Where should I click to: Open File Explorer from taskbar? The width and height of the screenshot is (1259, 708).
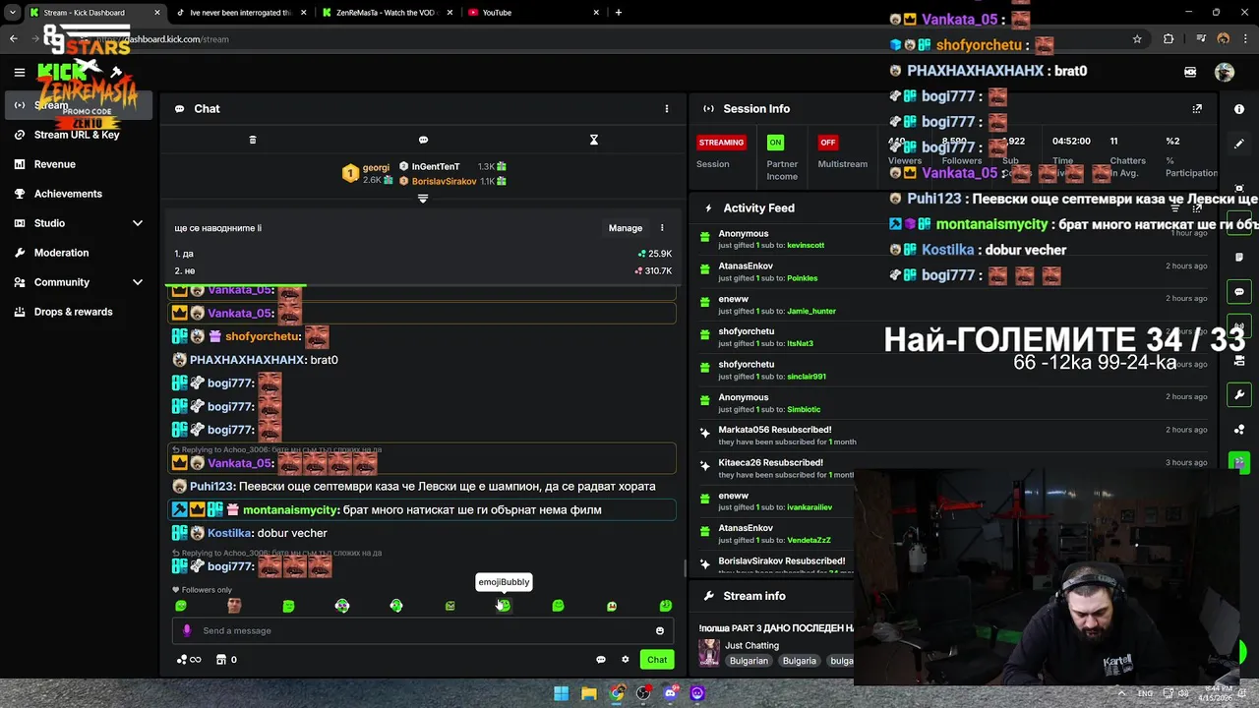coord(588,693)
